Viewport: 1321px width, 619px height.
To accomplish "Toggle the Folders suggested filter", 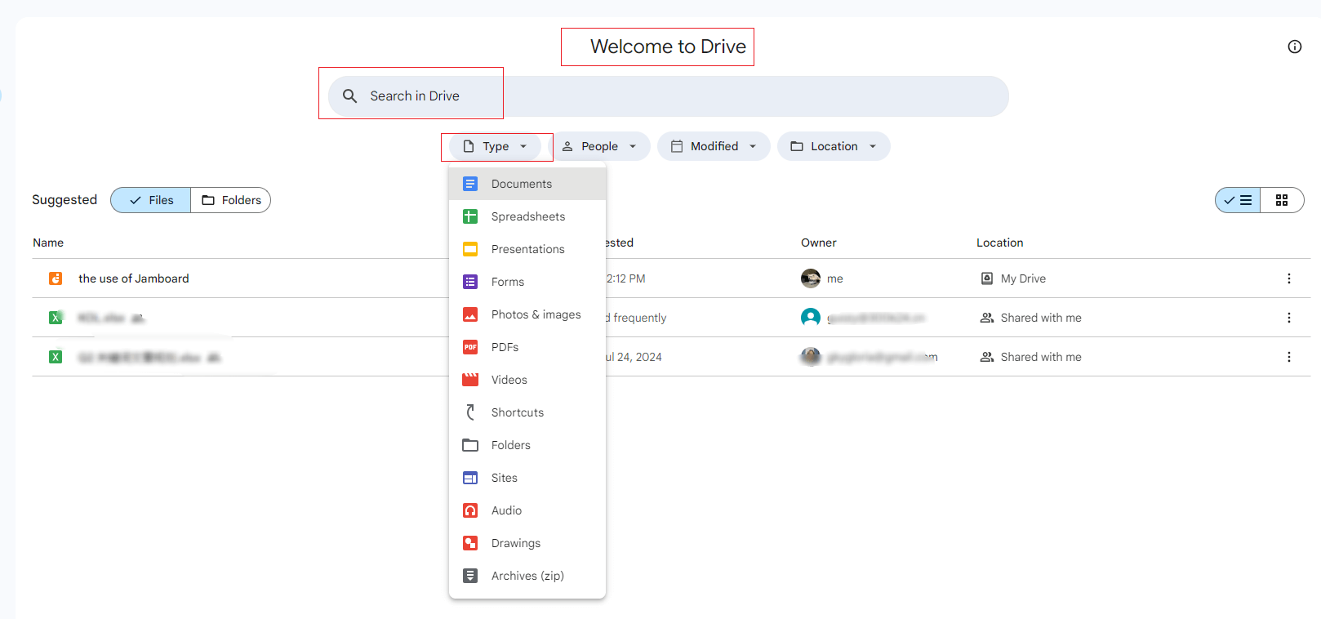I will point(231,200).
